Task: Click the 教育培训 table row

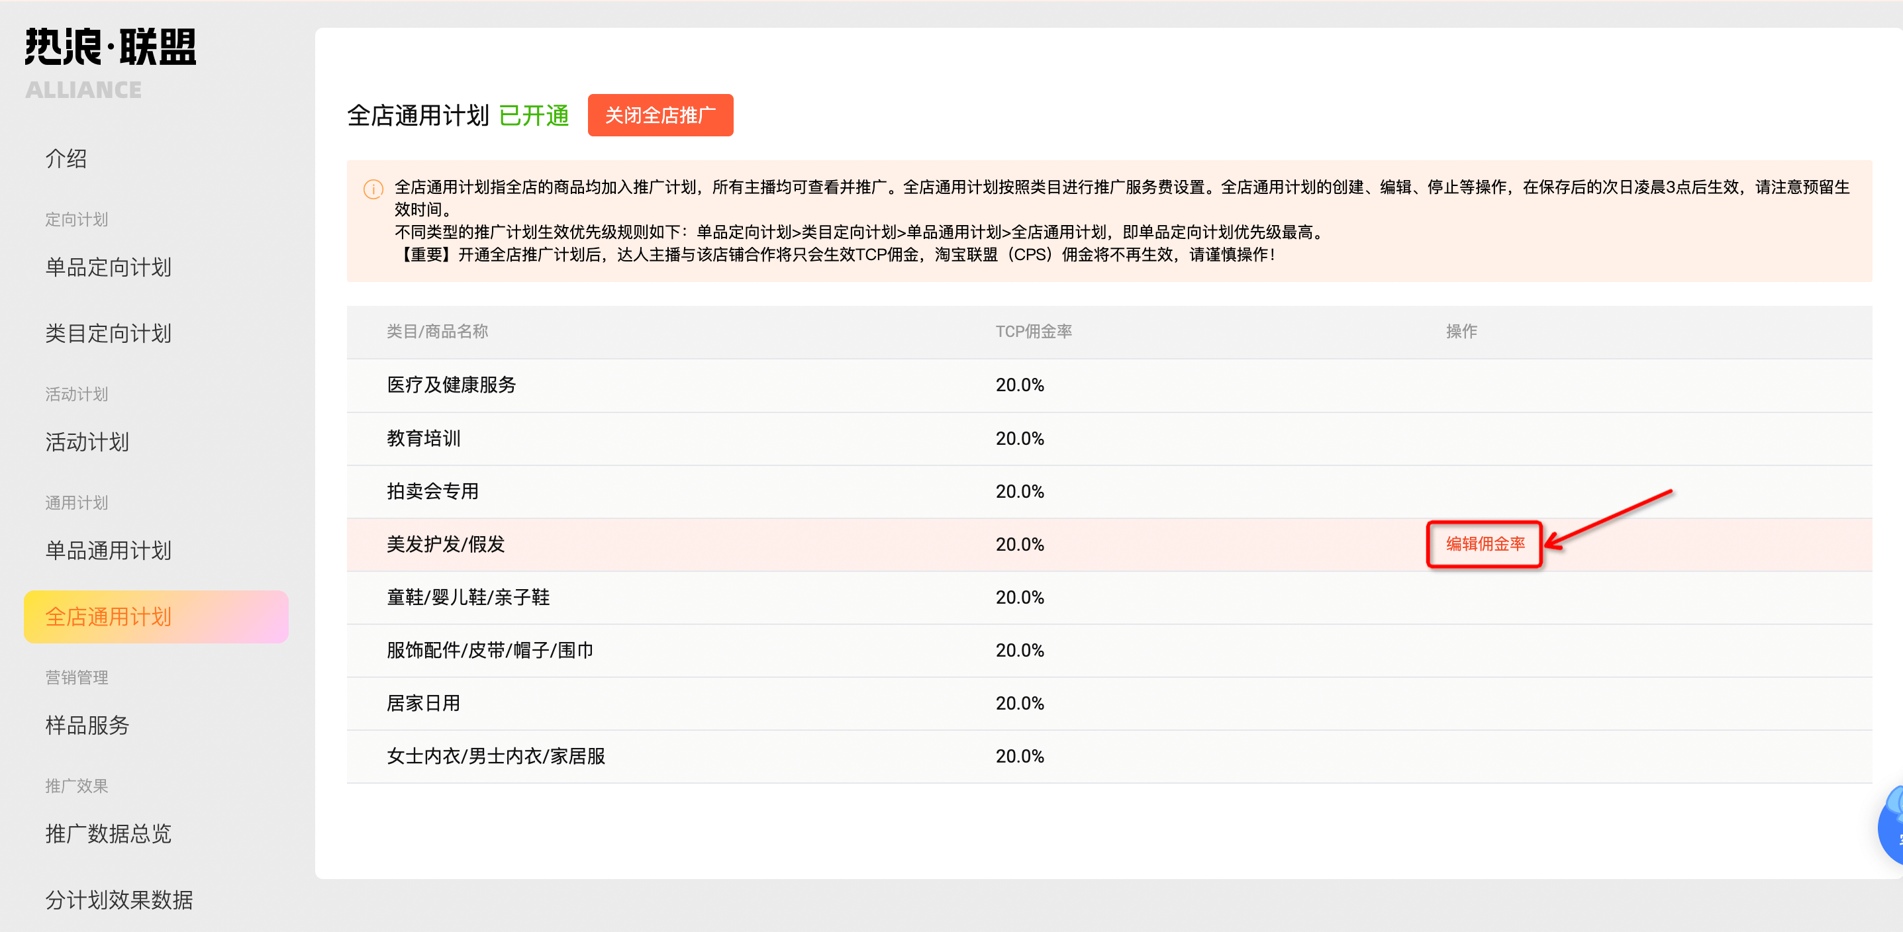Action: coord(423,439)
